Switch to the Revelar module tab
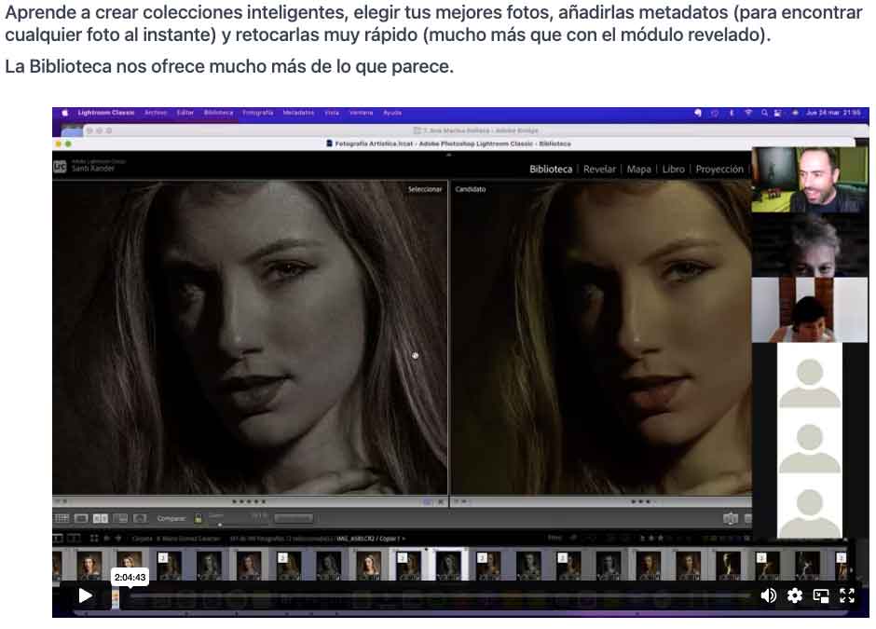Image resolution: width=876 pixels, height=629 pixels. pyautogui.click(x=599, y=169)
